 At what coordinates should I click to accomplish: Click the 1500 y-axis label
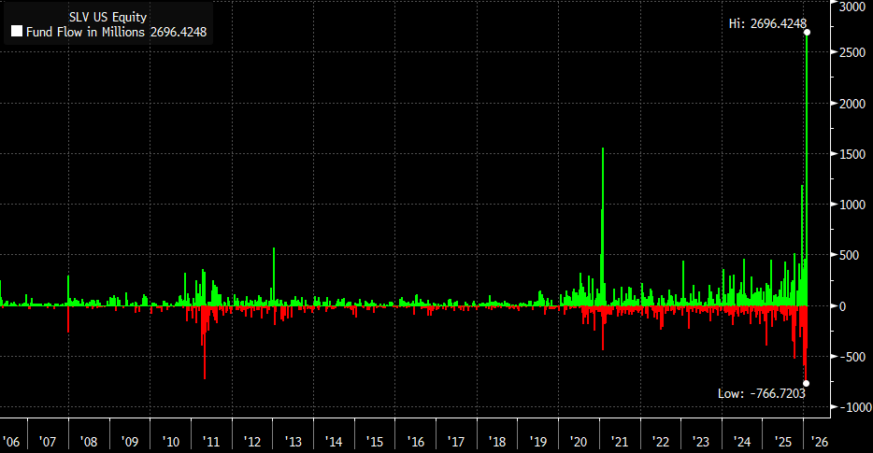click(x=852, y=154)
